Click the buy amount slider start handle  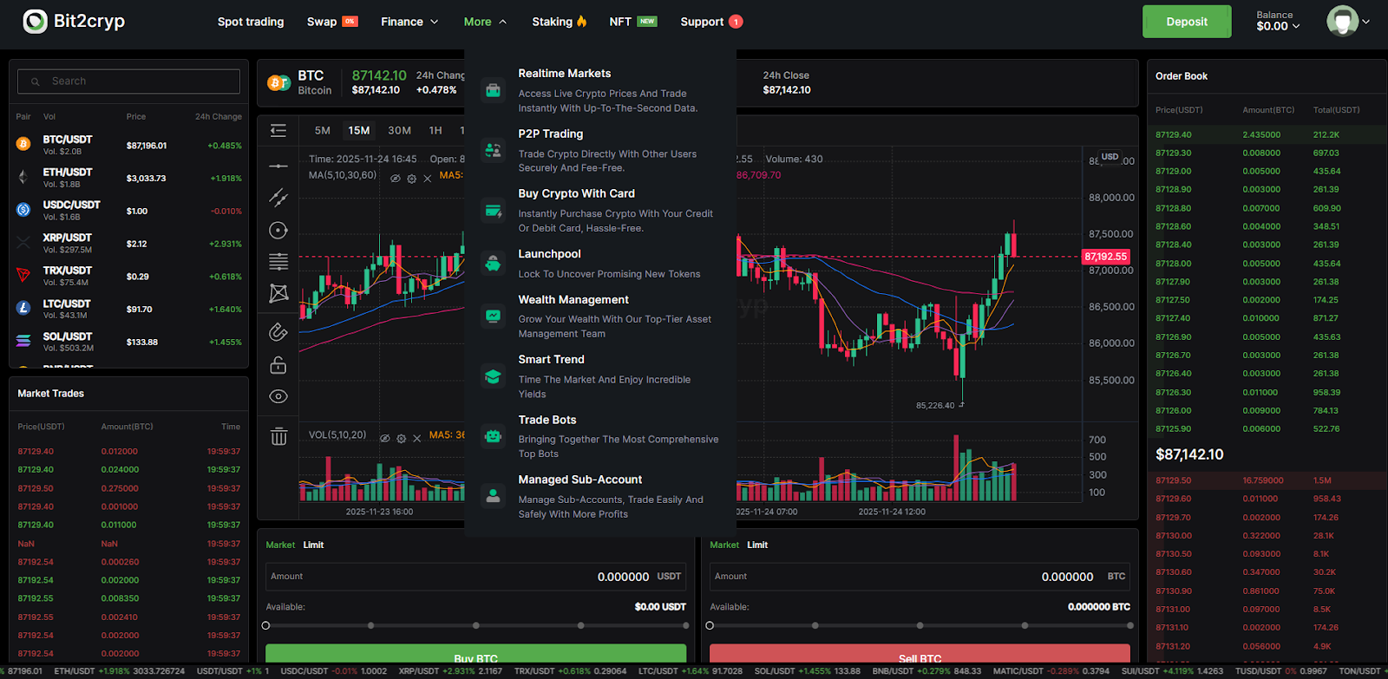coord(266,625)
